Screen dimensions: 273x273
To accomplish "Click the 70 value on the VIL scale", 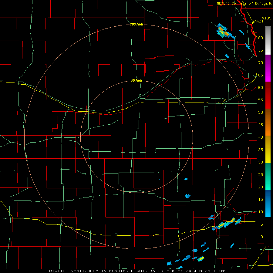I will click(x=261, y=63).
